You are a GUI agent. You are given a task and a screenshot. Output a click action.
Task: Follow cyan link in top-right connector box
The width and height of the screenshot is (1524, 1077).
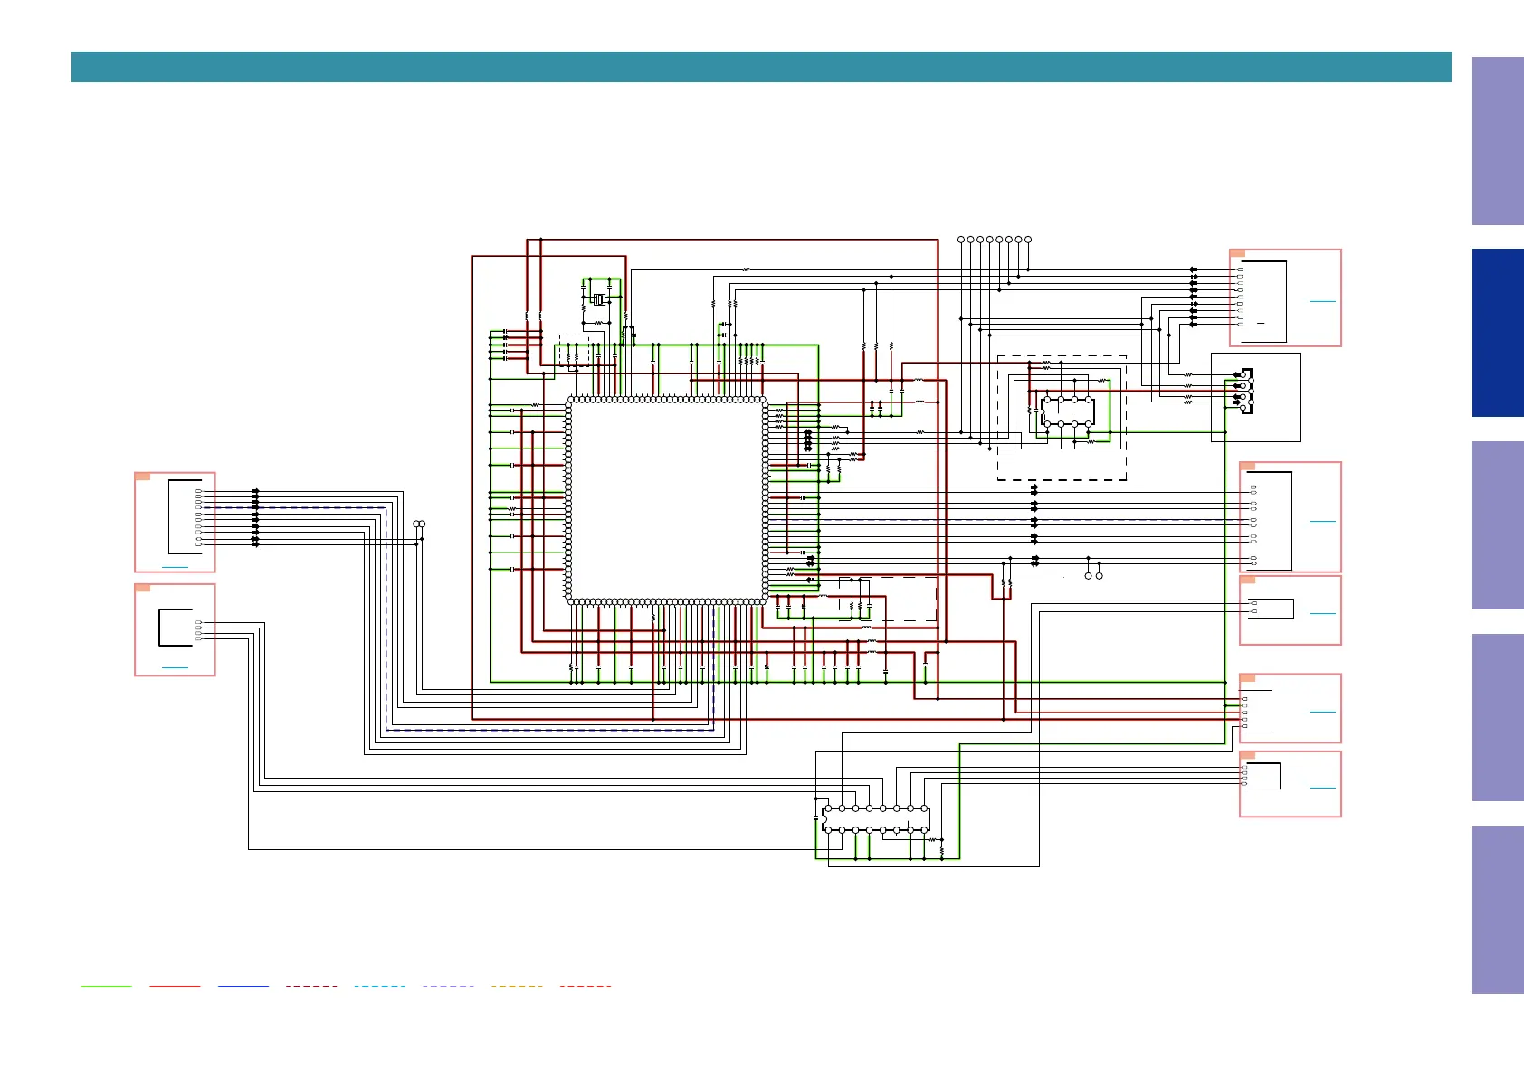[x=1322, y=301]
